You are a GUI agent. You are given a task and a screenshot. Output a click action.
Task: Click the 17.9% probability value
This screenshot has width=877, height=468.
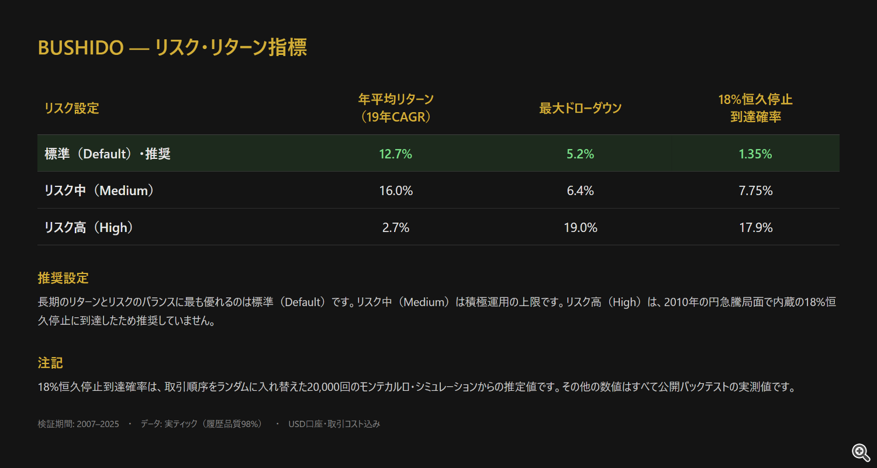point(755,227)
